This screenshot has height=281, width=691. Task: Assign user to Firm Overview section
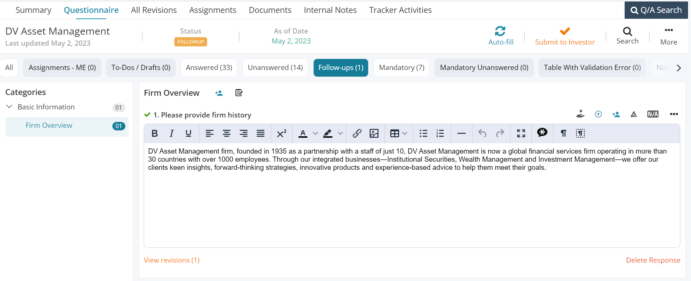coord(219,93)
